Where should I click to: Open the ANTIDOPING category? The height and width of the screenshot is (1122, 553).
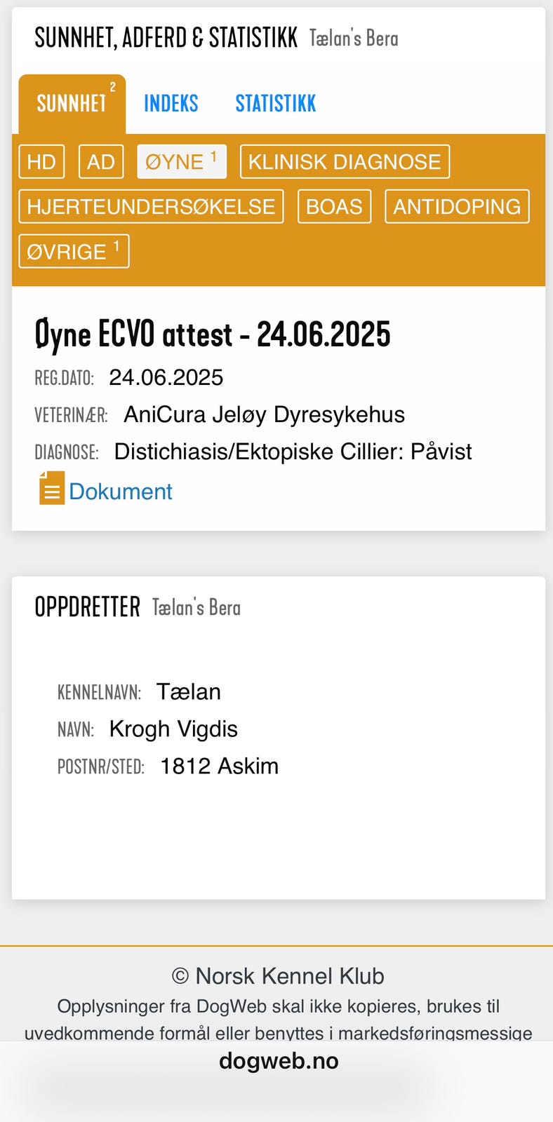457,207
